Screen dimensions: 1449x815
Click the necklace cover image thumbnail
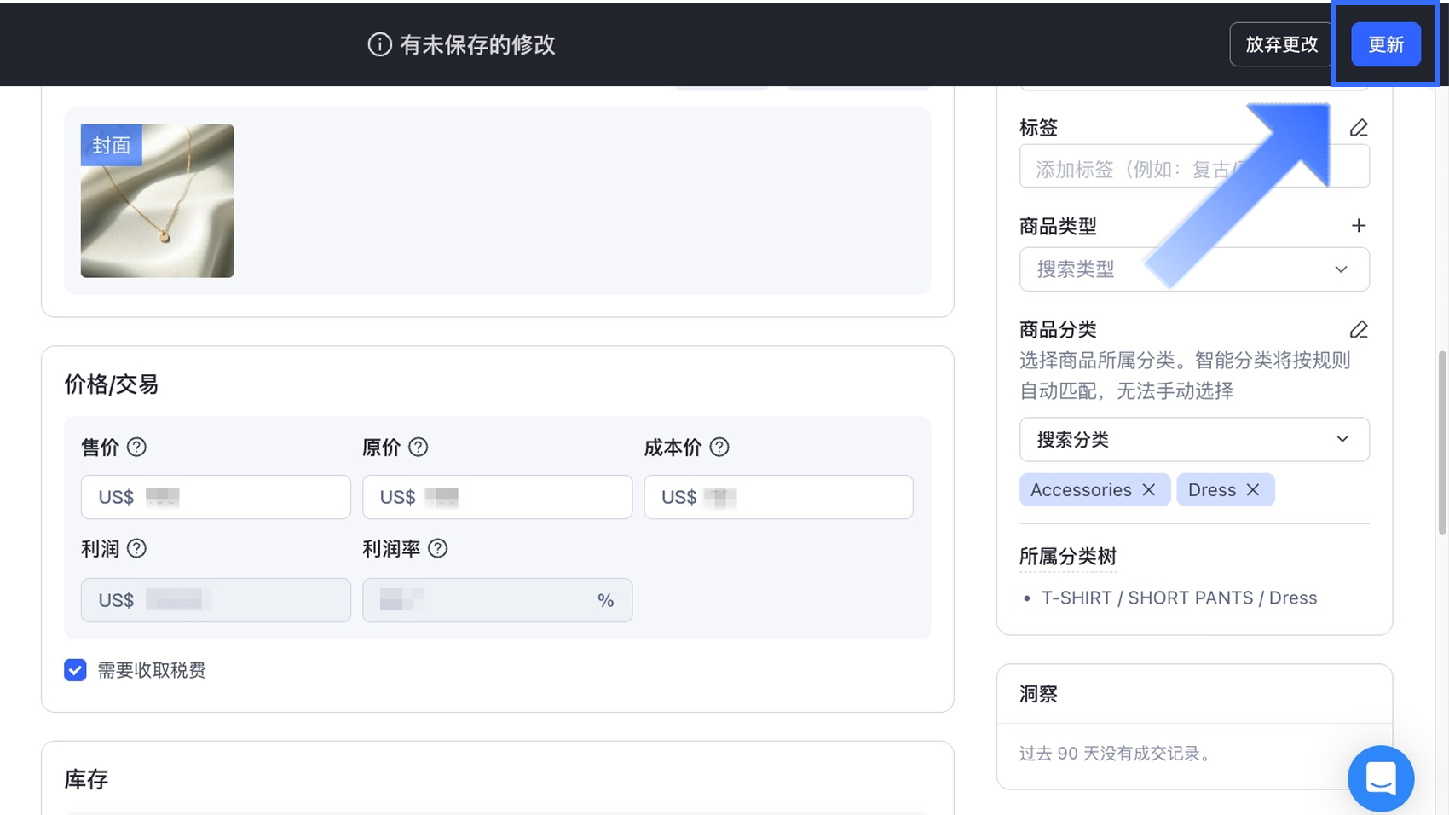(x=158, y=201)
